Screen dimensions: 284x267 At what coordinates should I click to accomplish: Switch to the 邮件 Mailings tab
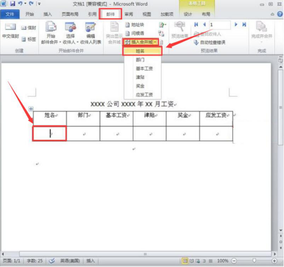click(x=110, y=14)
